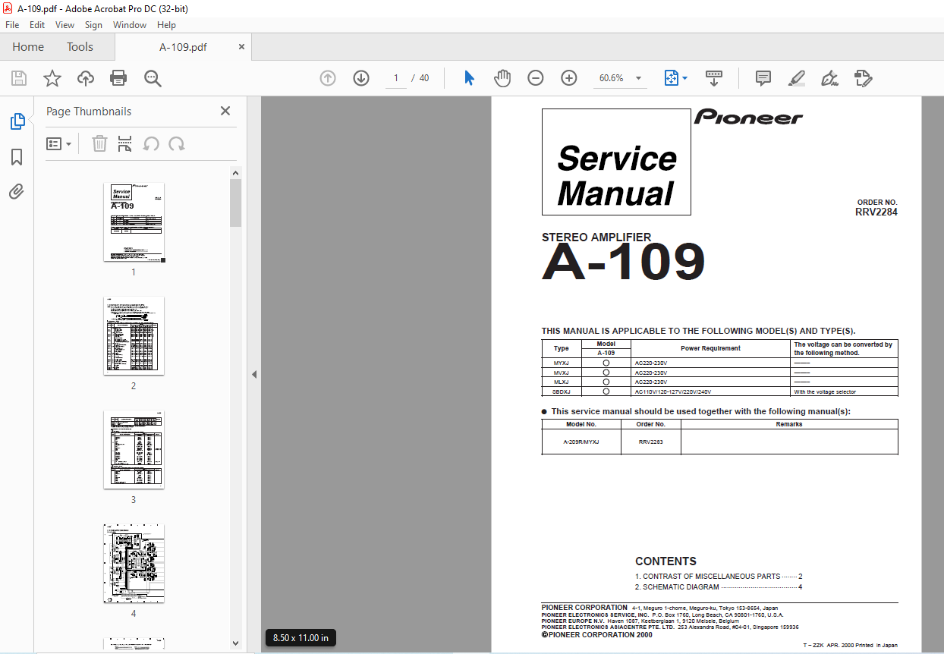Image resolution: width=944 pixels, height=654 pixels.
Task: Select the Highlight text tool
Action: 796,78
